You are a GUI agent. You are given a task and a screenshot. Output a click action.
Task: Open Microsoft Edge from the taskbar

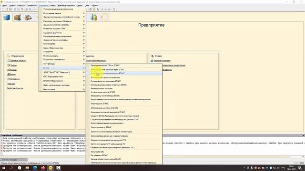coord(35,168)
